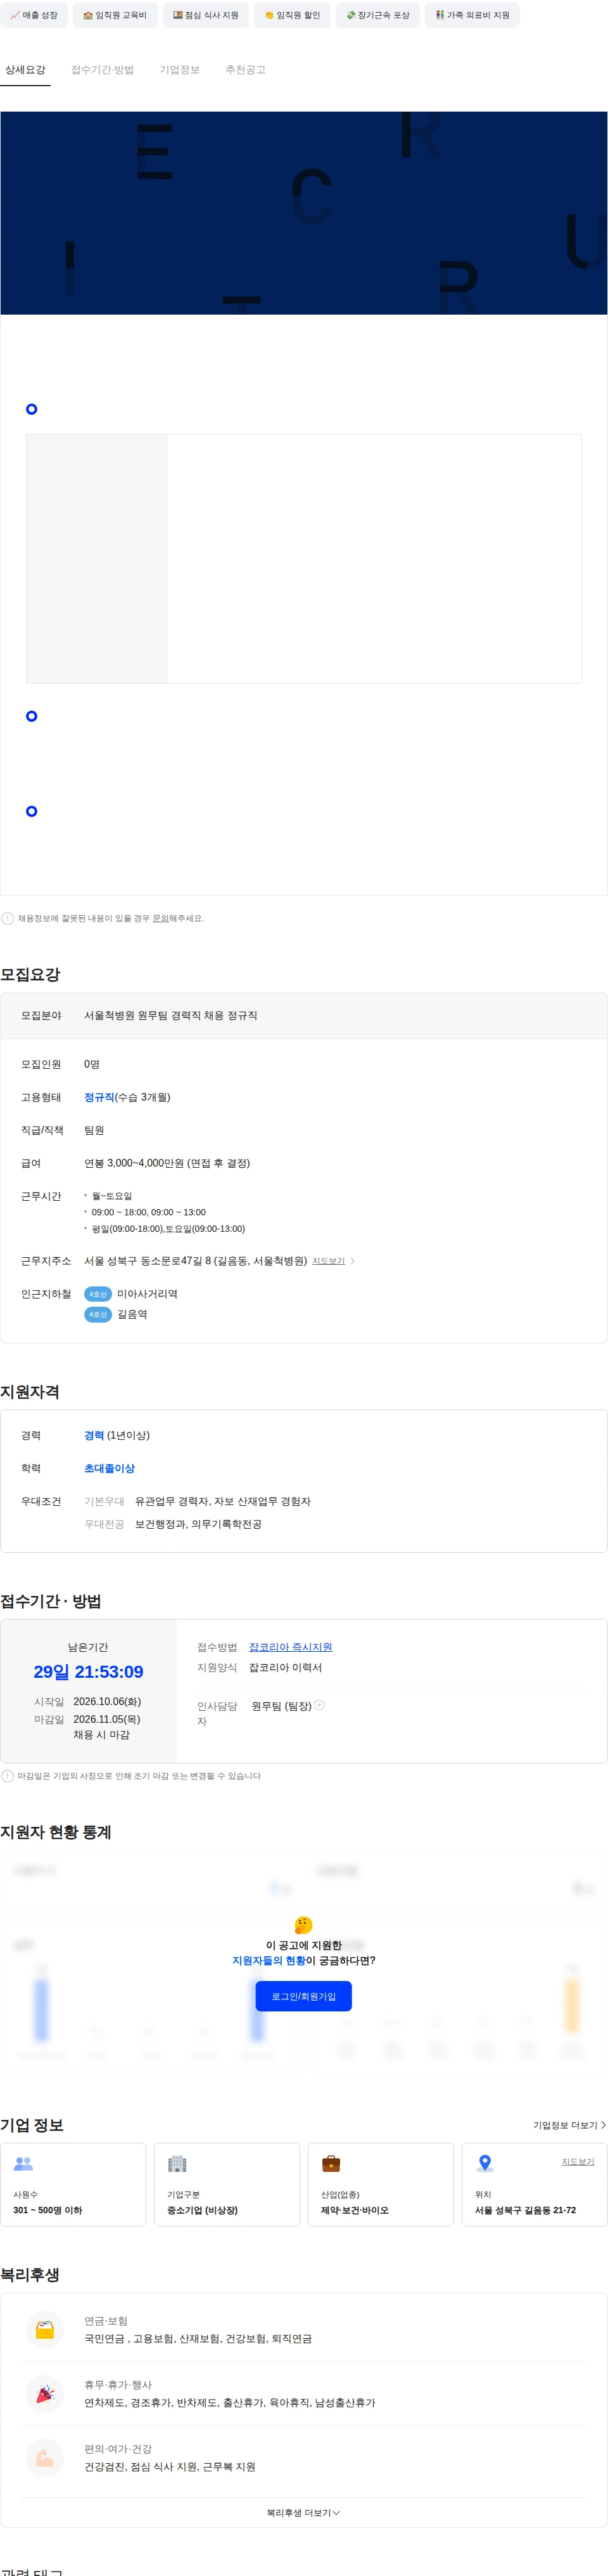The image size is (608, 2576).
Task: Click the info icon beside 원무팀 (팀장)
Action: point(319,1705)
